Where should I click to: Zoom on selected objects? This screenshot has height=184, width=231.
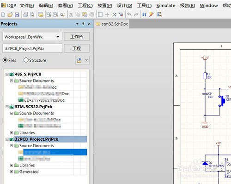pyautogui.click(x=62, y=15)
